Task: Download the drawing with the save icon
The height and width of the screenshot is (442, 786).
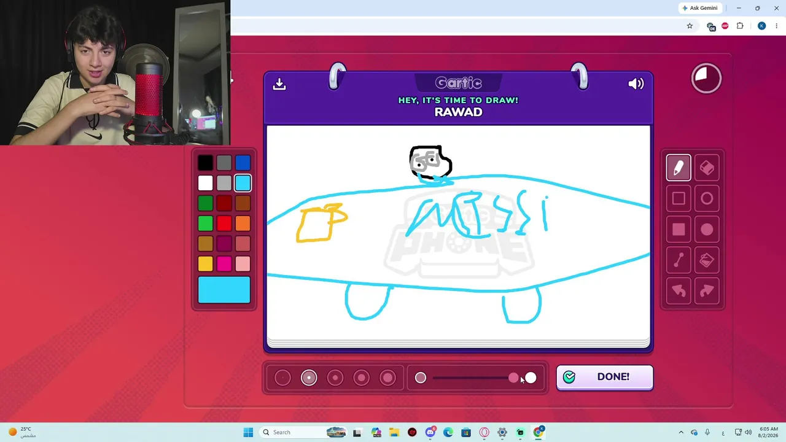Action: [279, 84]
